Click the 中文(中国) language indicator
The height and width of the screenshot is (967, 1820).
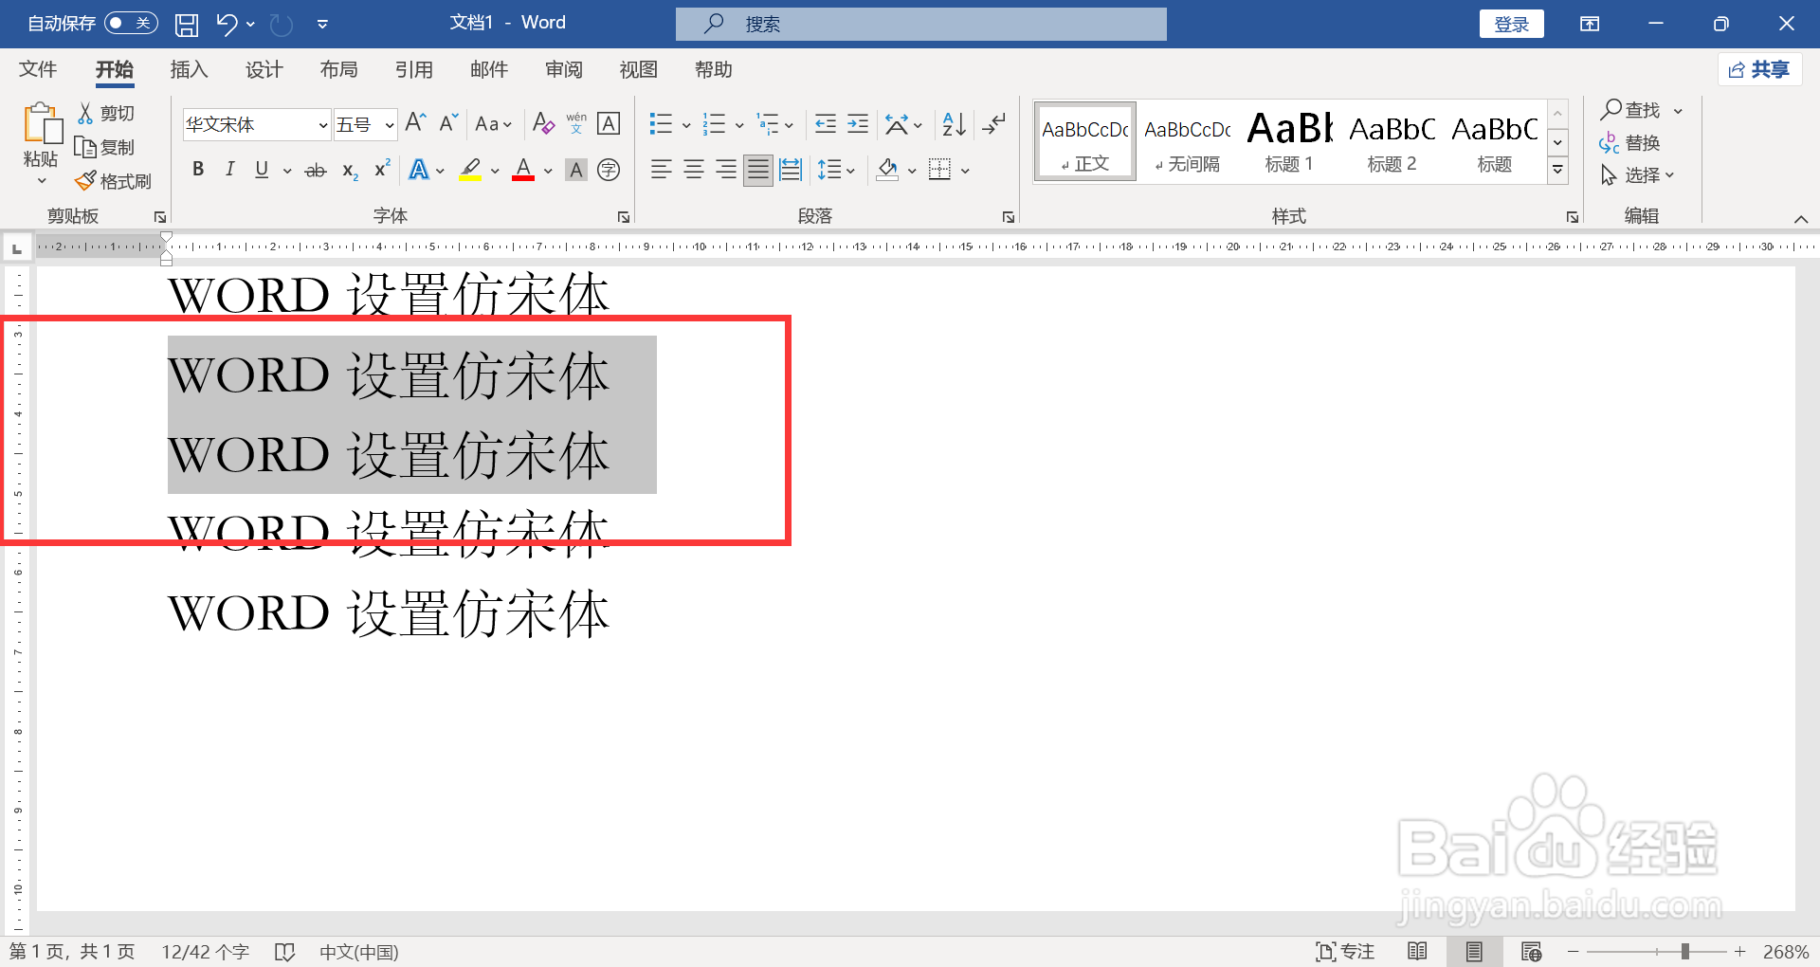(x=358, y=952)
